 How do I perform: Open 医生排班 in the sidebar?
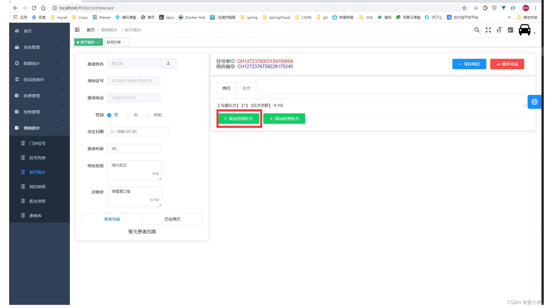[39, 201]
